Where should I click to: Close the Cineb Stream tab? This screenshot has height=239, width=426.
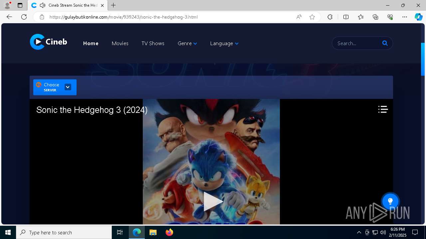point(102,5)
